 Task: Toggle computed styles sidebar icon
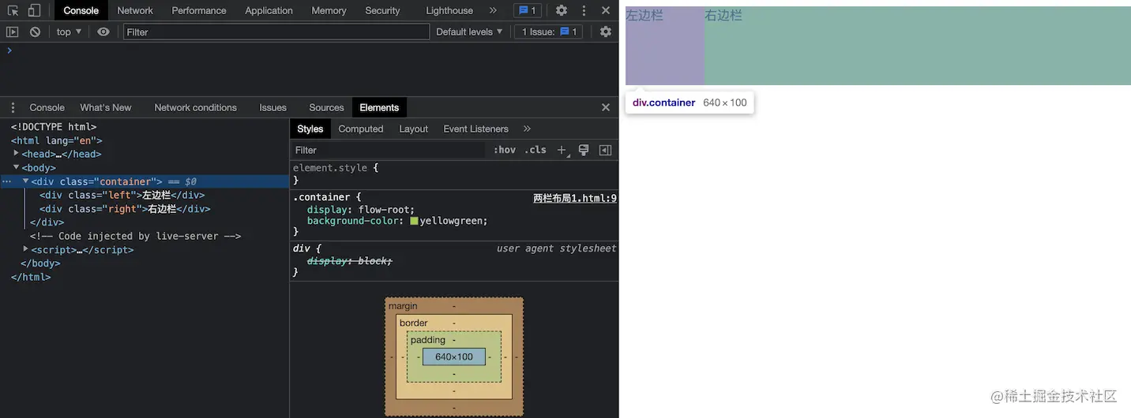[606, 150]
